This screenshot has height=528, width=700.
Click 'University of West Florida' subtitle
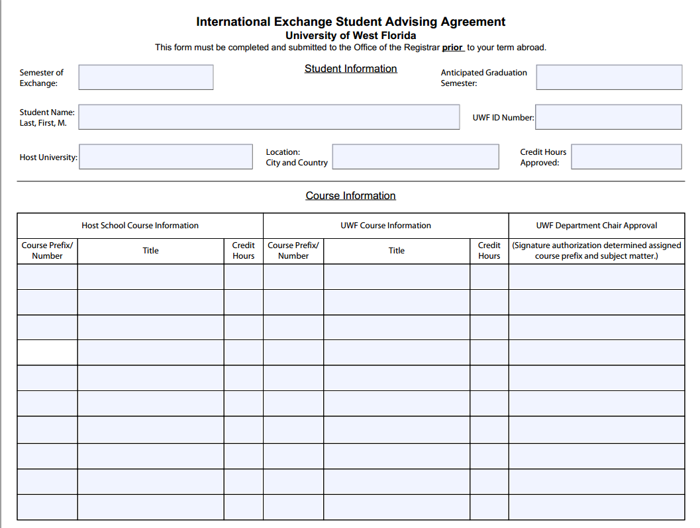point(351,35)
